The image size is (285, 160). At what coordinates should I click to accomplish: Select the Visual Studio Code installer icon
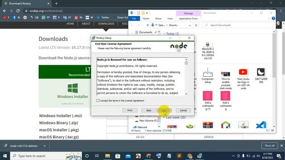click(261, 125)
